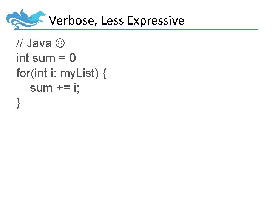Click the word 'Expressive' in the title
The height and width of the screenshot is (204, 272).
click(x=156, y=20)
